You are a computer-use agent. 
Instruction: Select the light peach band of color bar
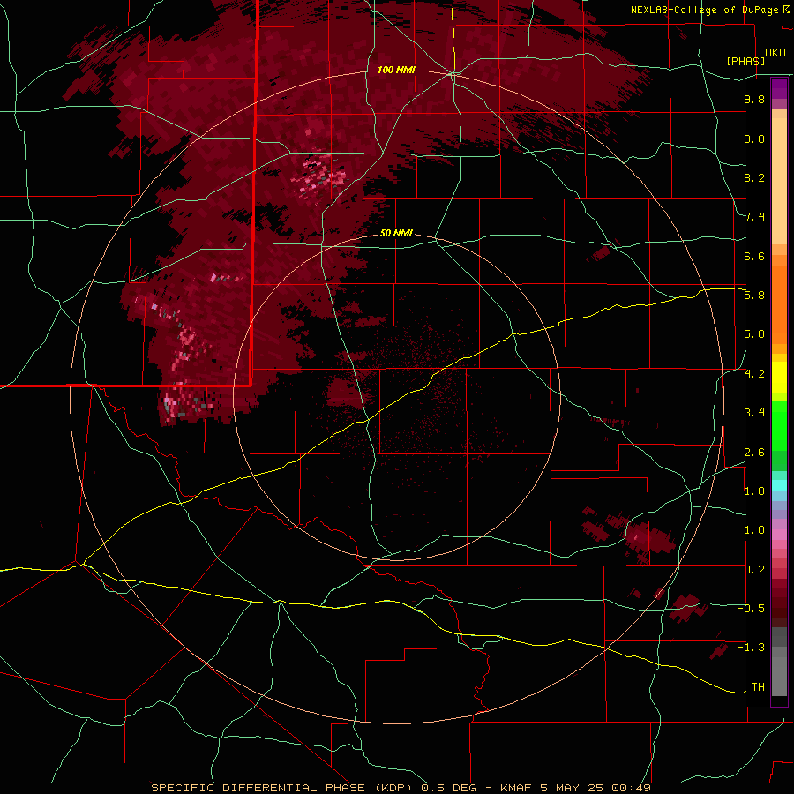779,181
